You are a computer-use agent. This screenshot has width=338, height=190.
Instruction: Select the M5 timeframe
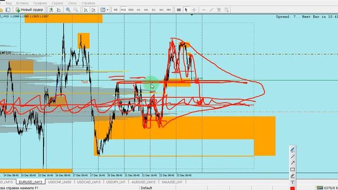(x=116, y=9)
